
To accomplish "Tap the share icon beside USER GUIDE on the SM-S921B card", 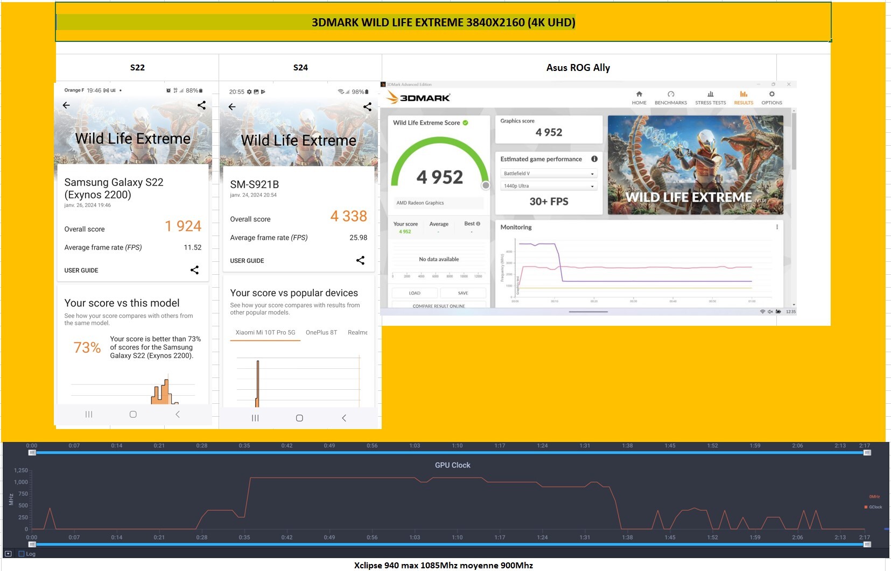I will coord(360,260).
